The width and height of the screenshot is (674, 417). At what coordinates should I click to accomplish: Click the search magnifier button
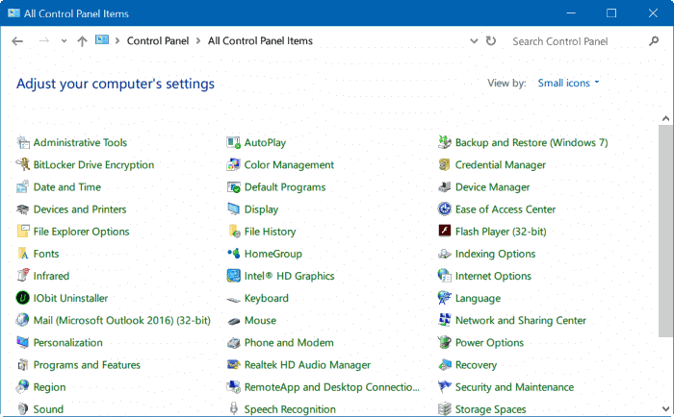[x=654, y=40]
